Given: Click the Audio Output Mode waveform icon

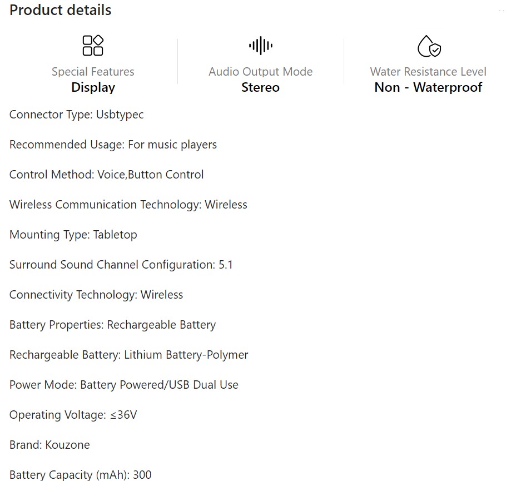Looking at the screenshot, I should (260, 46).
